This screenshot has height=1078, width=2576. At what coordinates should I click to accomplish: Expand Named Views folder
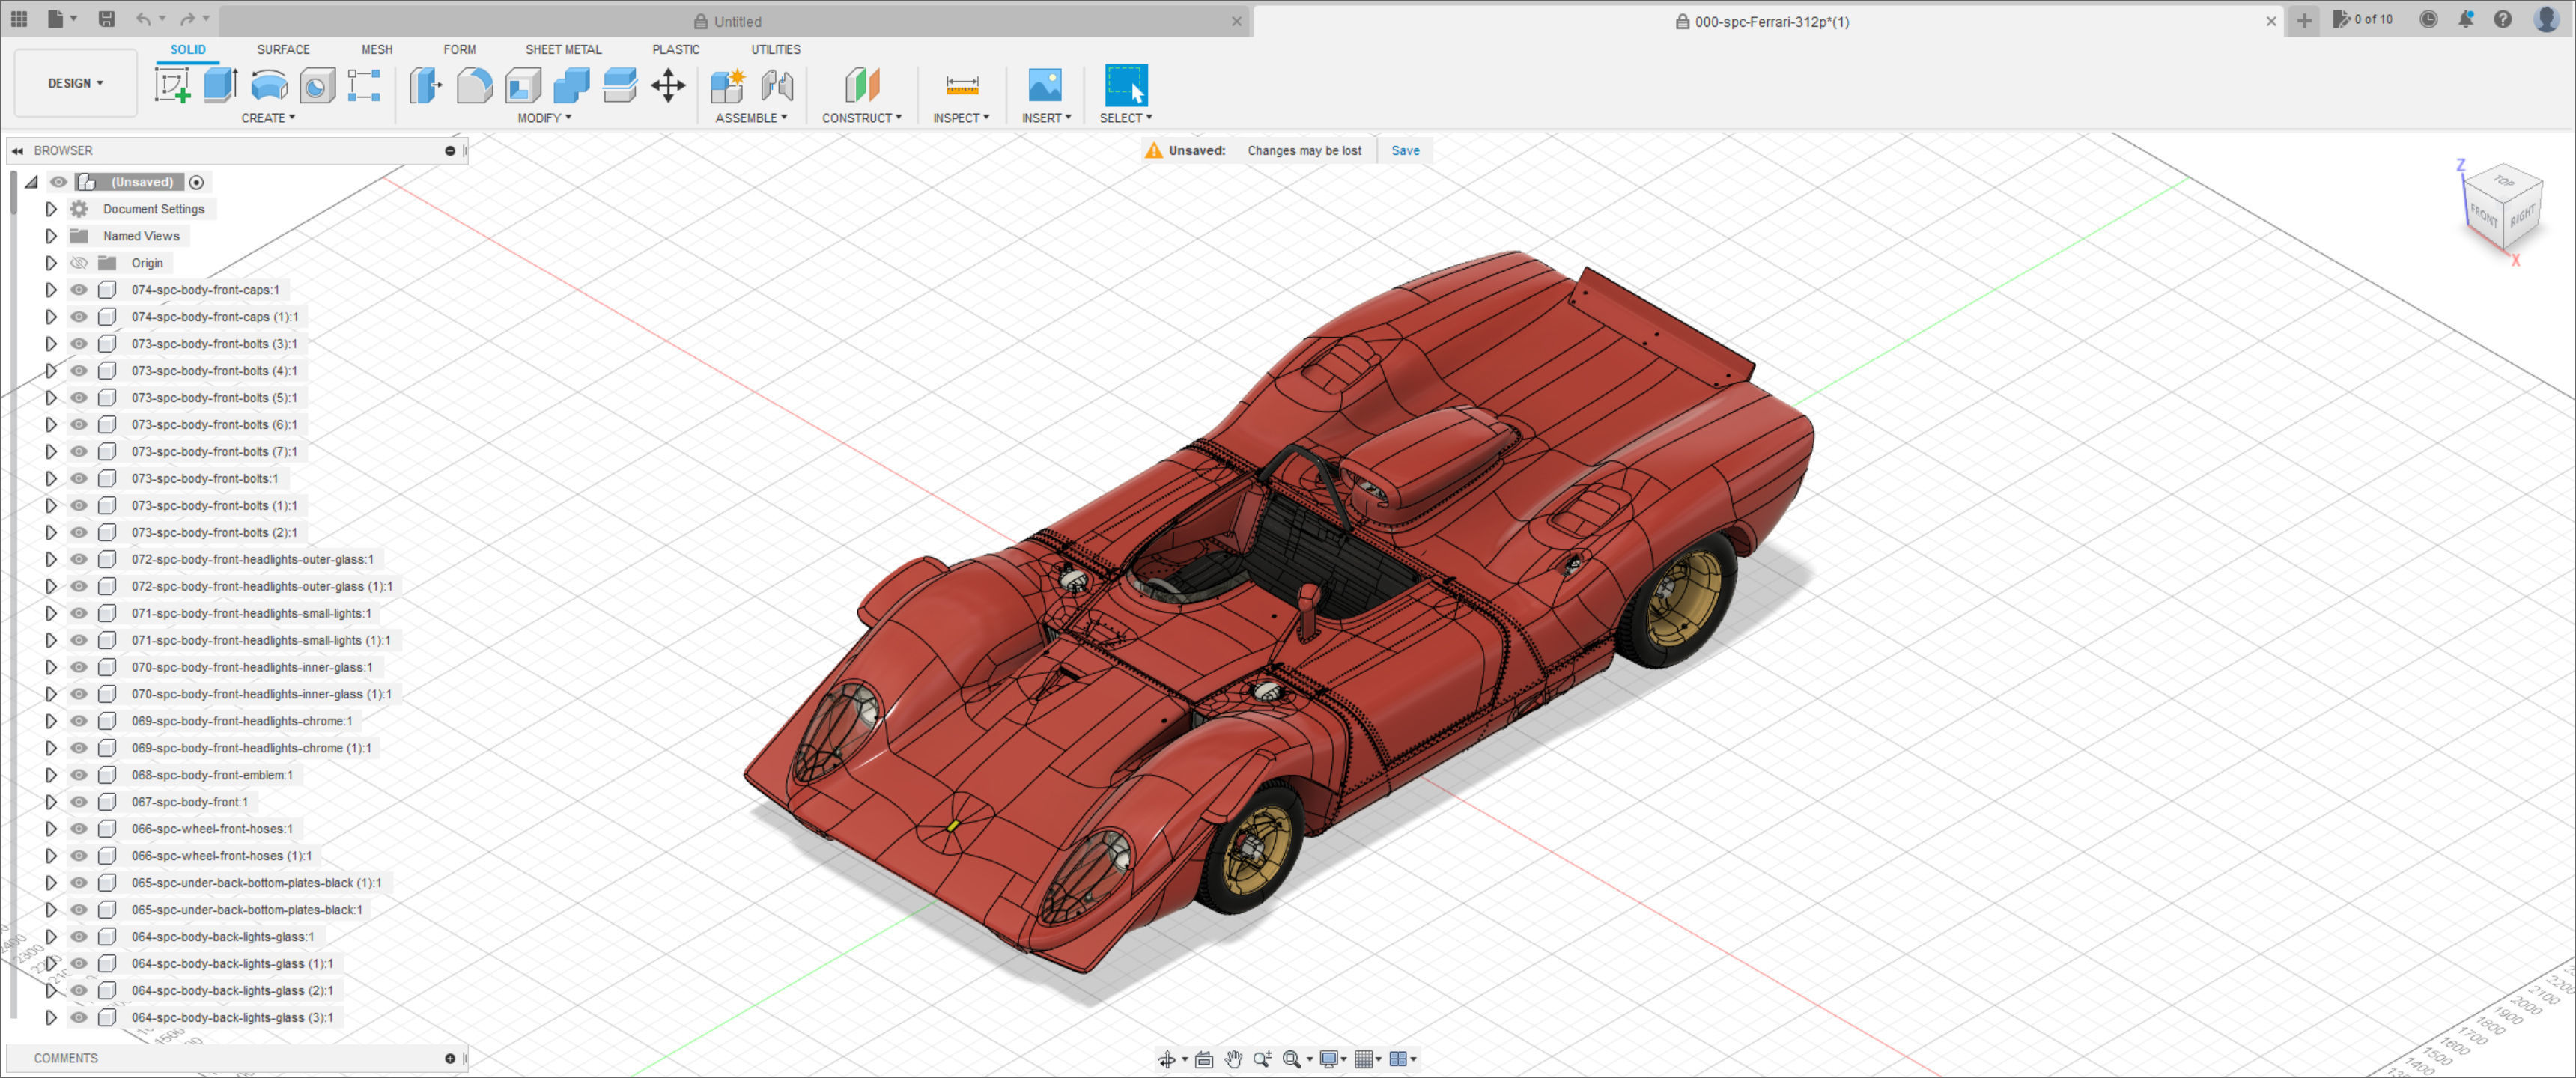click(x=51, y=236)
